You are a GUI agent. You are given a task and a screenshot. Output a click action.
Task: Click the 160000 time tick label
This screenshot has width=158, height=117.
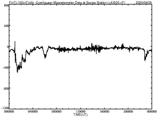click(104, 111)
